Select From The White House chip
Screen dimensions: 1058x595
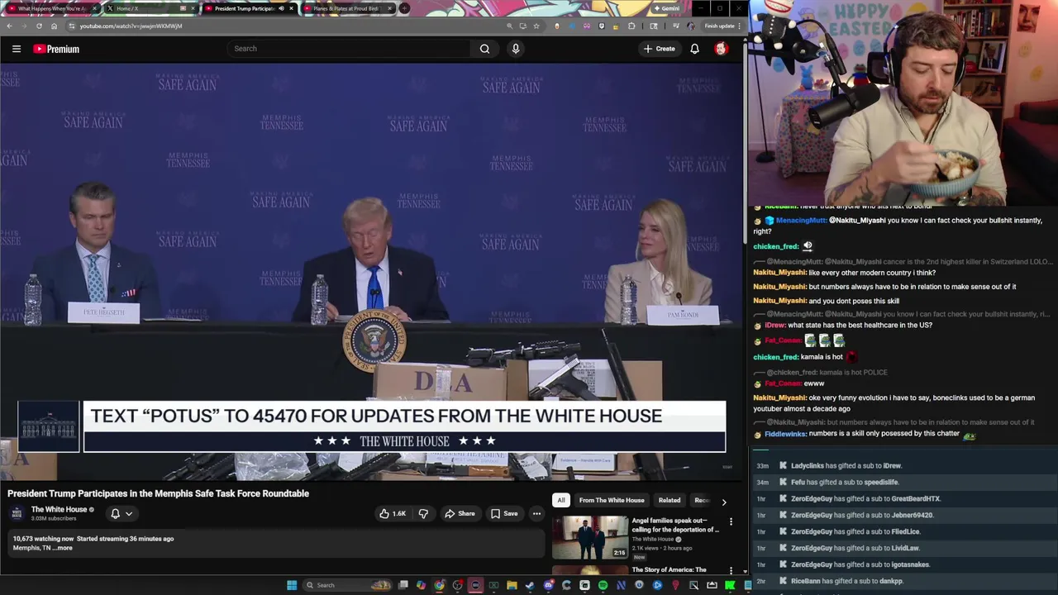pos(612,500)
